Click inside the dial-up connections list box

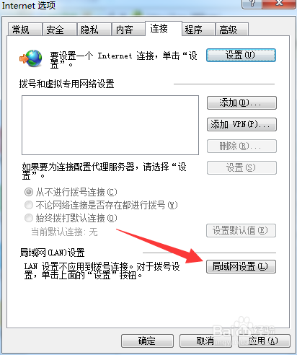(110, 125)
